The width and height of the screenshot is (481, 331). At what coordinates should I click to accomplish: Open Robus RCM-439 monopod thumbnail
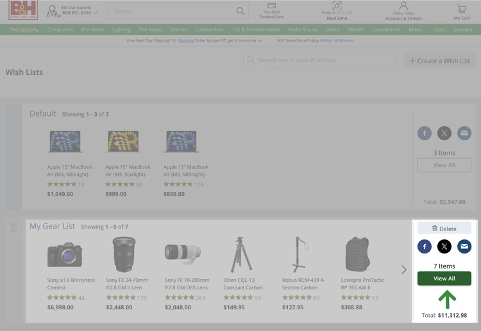pyautogui.click(x=300, y=254)
